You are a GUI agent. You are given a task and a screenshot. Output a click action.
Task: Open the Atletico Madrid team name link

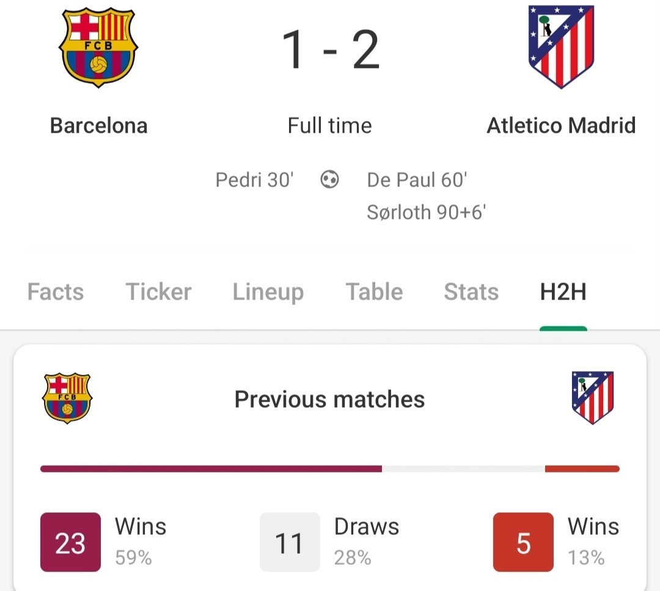[561, 125]
